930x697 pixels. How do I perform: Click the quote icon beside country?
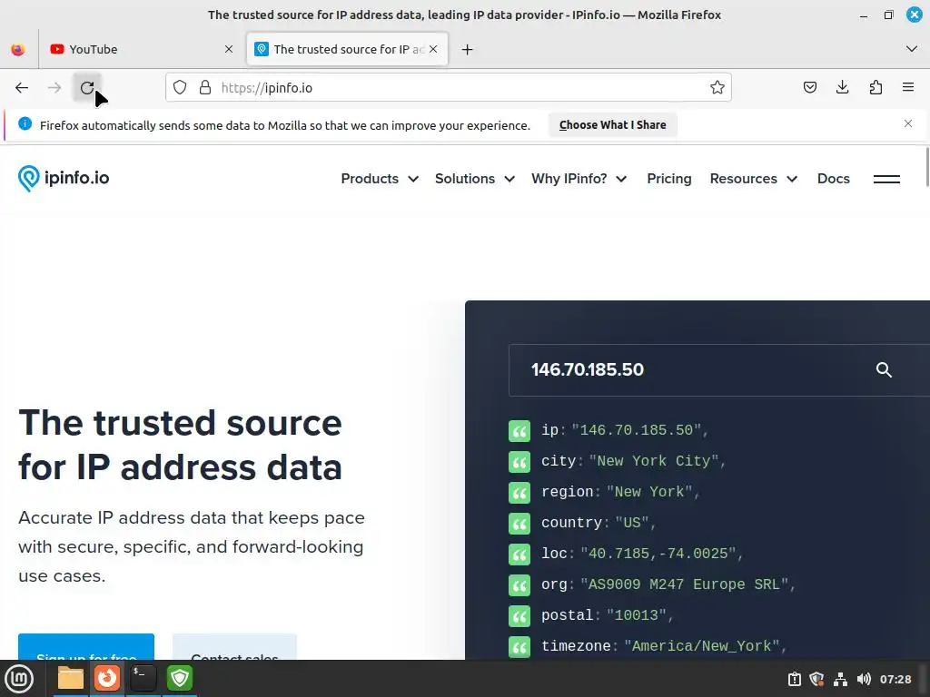pyautogui.click(x=519, y=524)
